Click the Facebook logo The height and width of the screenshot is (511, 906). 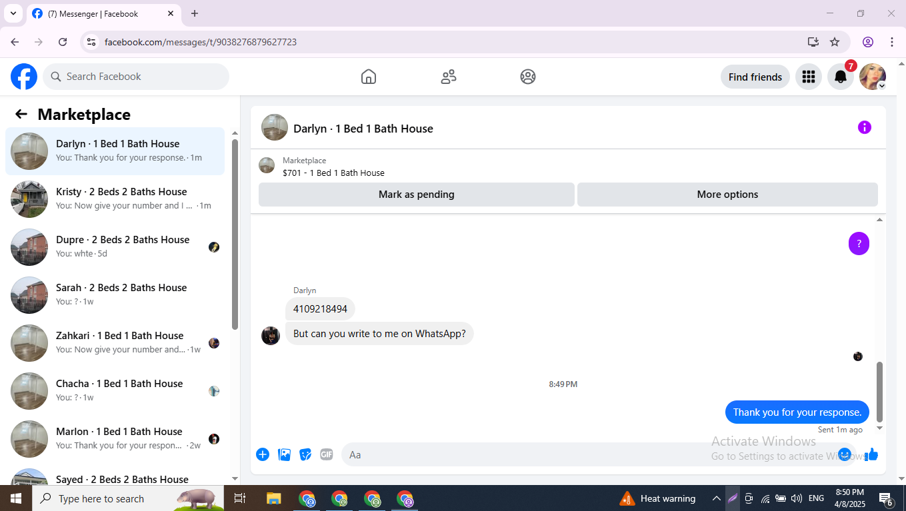click(24, 77)
